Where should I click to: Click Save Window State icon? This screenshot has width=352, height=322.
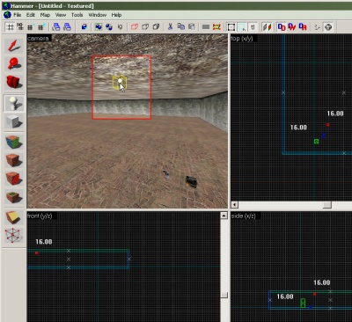click(x=68, y=27)
